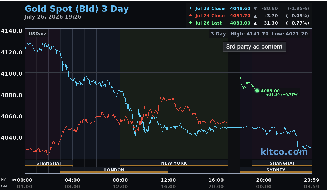Click the Gold Spot (Bid) 3 Day title
Screen dimensions: 328x190
77,9
